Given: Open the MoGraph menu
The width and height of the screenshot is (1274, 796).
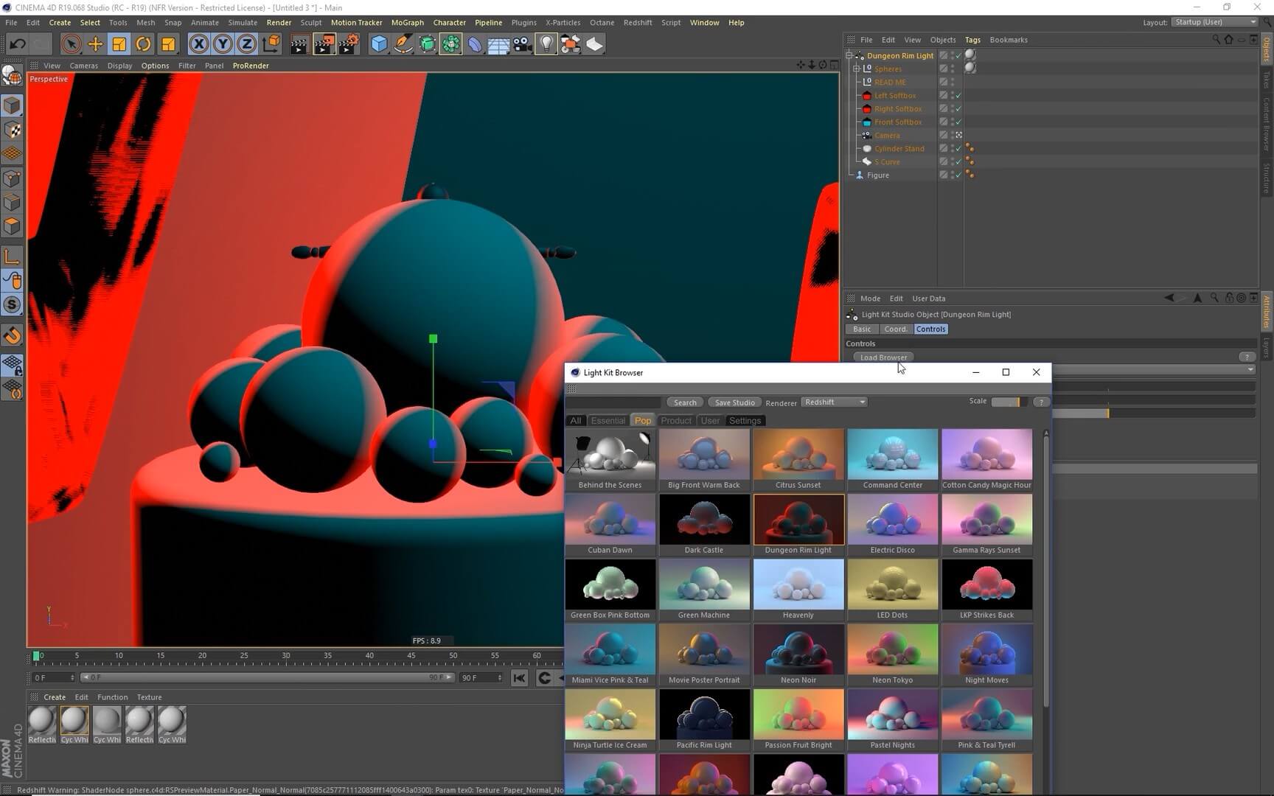Looking at the screenshot, I should (x=408, y=23).
